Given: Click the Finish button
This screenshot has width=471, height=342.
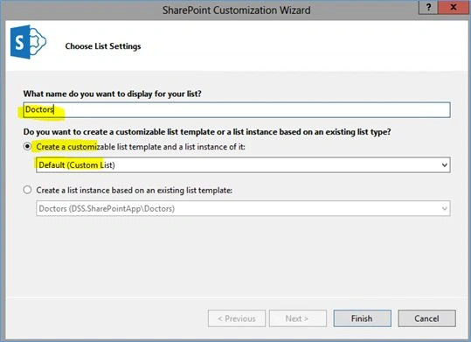Looking at the screenshot, I should point(363,318).
